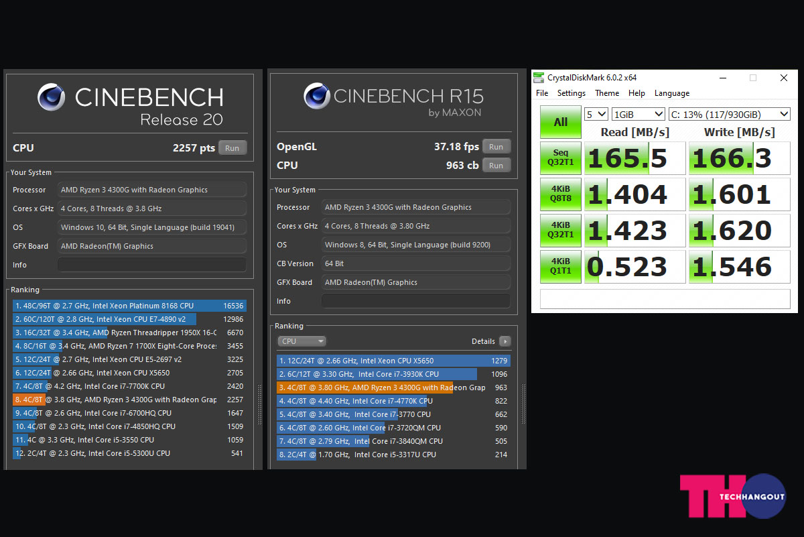Open the 1GiB test size dropdown

click(x=638, y=114)
